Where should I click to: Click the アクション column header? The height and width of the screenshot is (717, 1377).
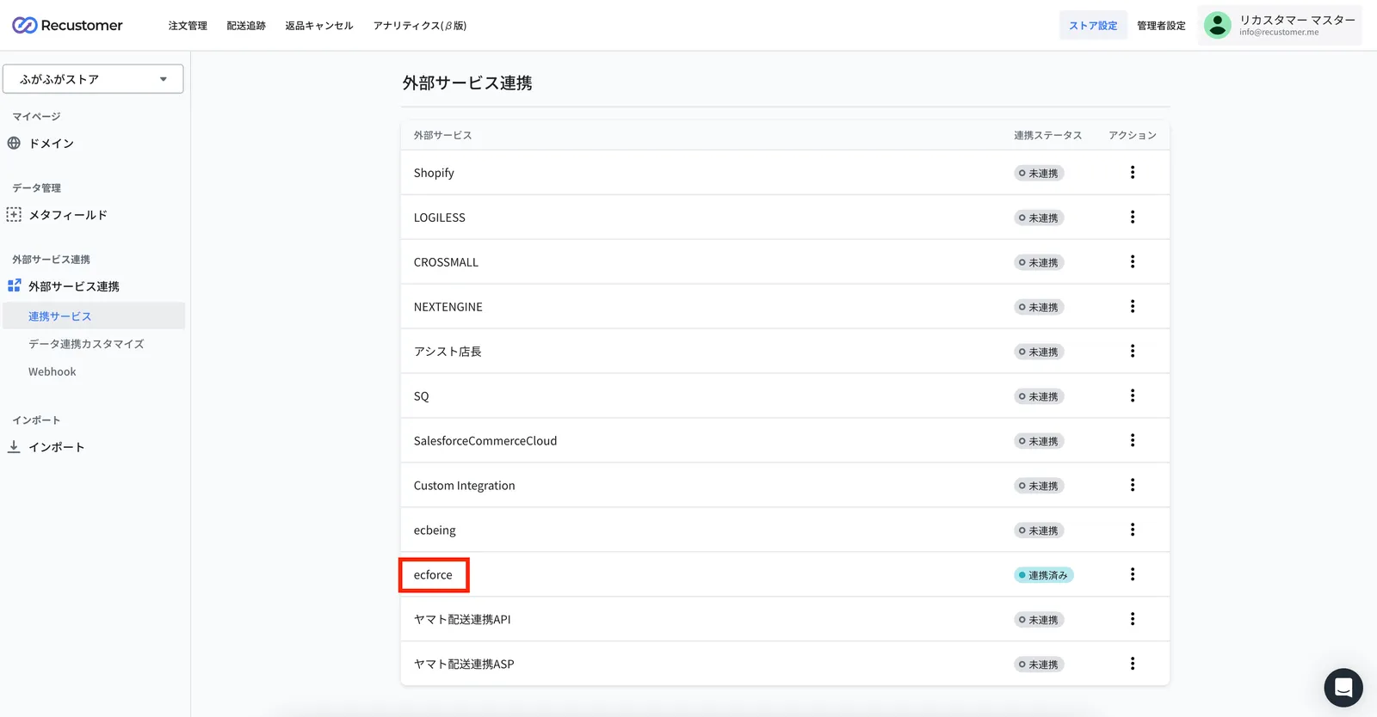pyautogui.click(x=1133, y=135)
